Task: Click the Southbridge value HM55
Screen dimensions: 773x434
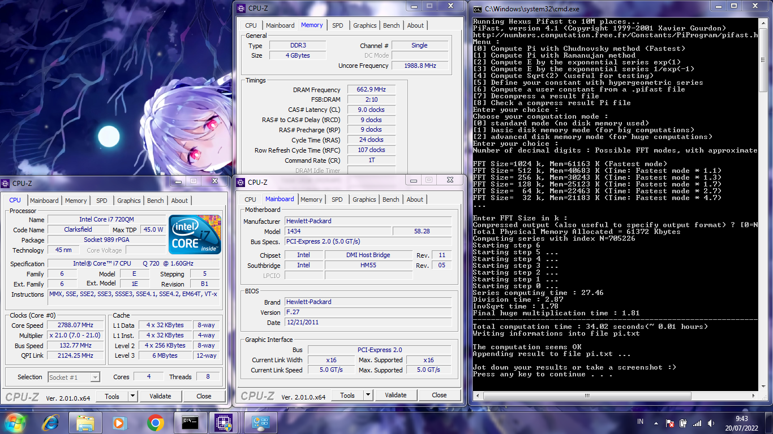Action: (368, 265)
